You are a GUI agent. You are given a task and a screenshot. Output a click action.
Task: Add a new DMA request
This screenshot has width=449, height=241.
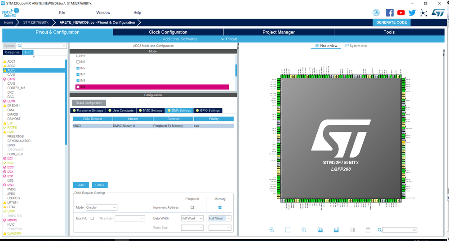pyautogui.click(x=81, y=185)
